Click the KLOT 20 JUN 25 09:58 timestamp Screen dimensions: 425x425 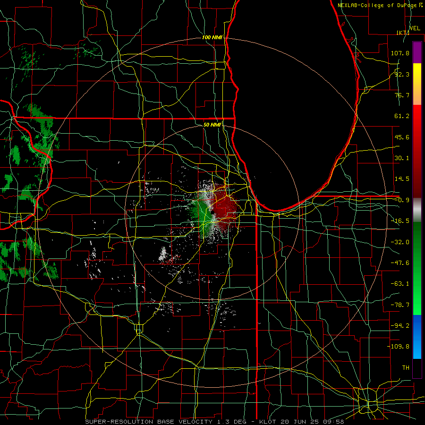pyautogui.click(x=301, y=422)
